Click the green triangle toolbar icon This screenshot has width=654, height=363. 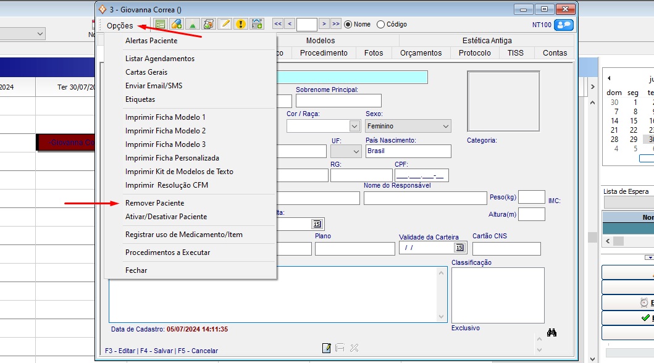[193, 24]
